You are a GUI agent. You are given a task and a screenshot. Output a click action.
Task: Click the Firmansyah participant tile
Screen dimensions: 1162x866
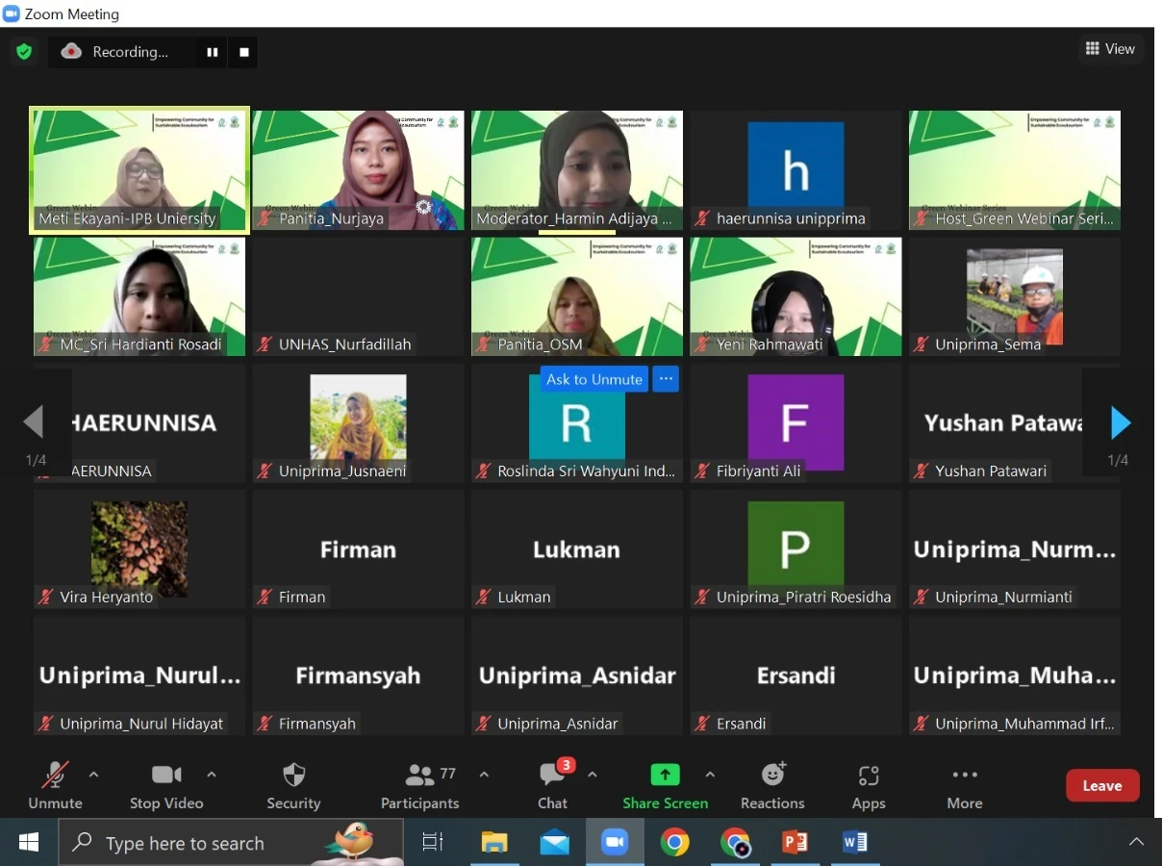coord(358,675)
